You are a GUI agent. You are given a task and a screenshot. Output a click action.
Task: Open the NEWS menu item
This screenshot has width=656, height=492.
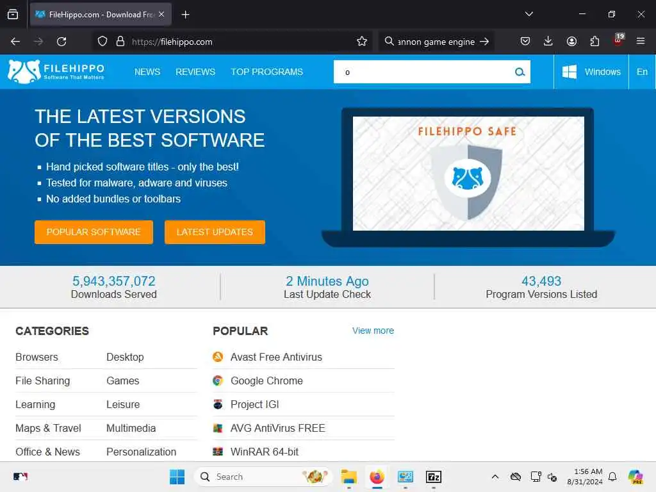coord(147,72)
